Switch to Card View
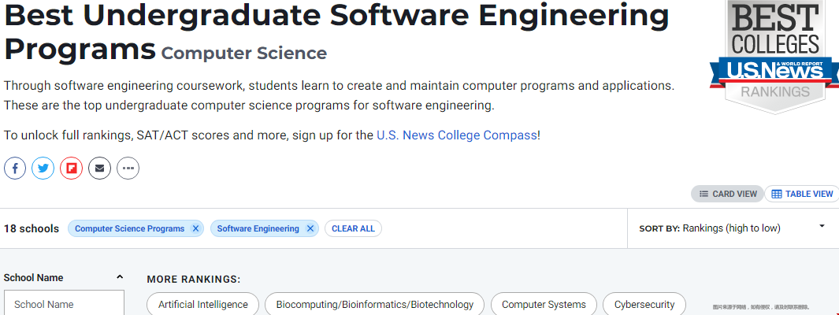The width and height of the screenshot is (839, 315). tap(728, 195)
